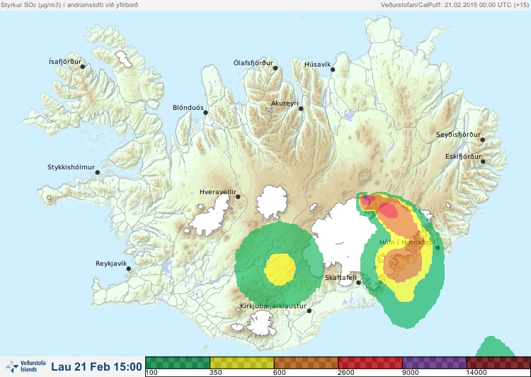Click the Stykkishólmur location dot
Screen dimensions: 531x377
[98, 173]
